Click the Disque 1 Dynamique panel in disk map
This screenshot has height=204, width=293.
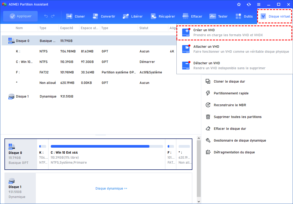(x=20, y=188)
